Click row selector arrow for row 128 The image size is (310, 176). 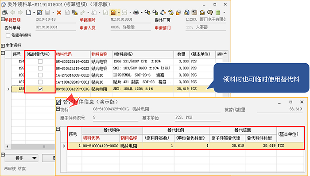click(x=8, y=89)
